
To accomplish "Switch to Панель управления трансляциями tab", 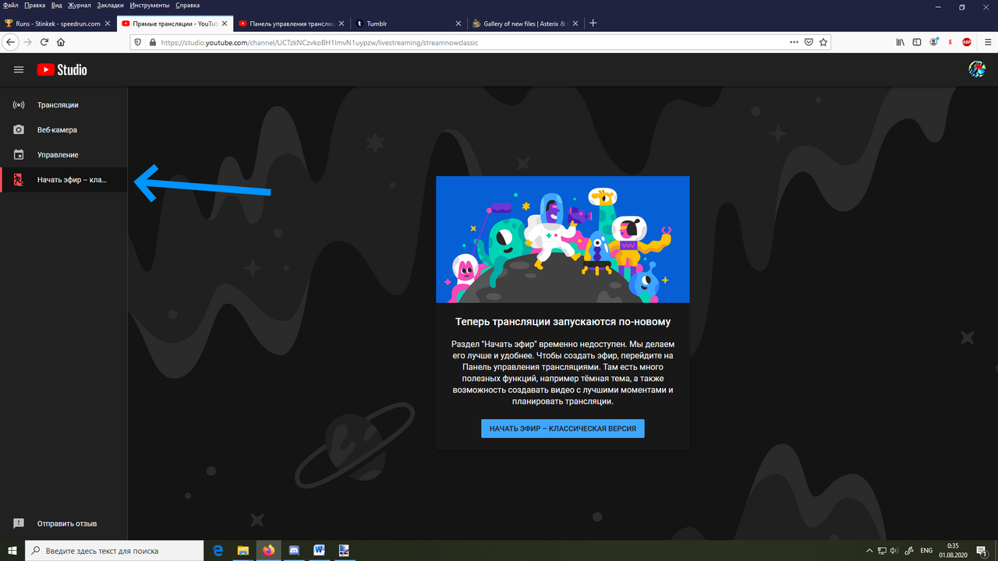I will pos(292,23).
